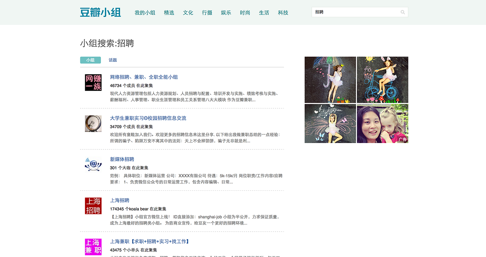Click the 小组官方微信上线 description text
The width and height of the screenshot is (486, 257).
(195, 220)
